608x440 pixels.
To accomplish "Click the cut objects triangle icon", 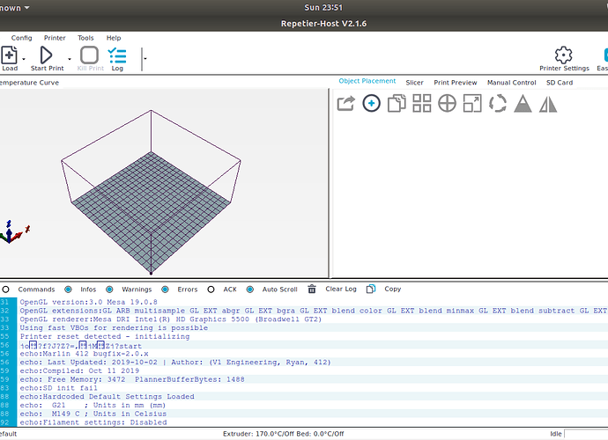I will click(x=523, y=104).
